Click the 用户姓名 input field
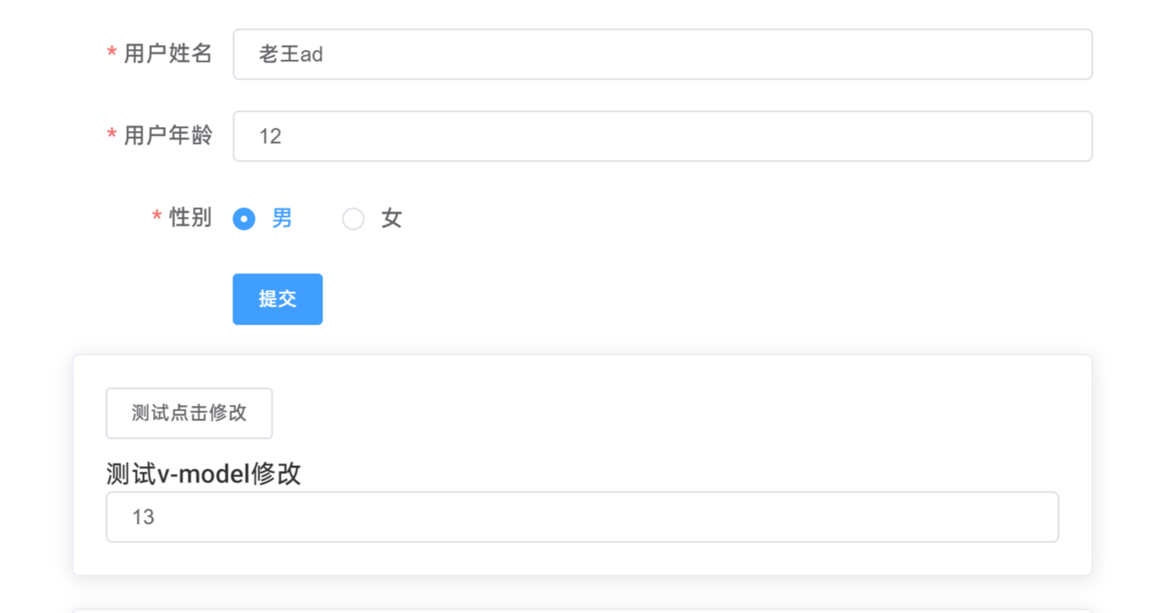Viewport: 1169px width, 613px height. coord(662,55)
